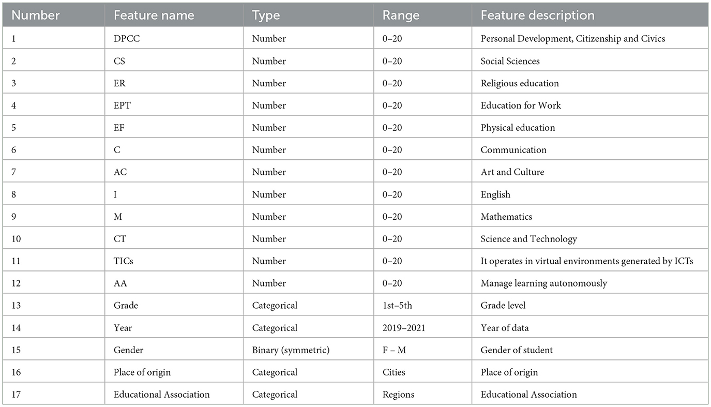This screenshot has height=407, width=711.
Task: Click the "Physical education" description cell
Action: (x=518, y=128)
